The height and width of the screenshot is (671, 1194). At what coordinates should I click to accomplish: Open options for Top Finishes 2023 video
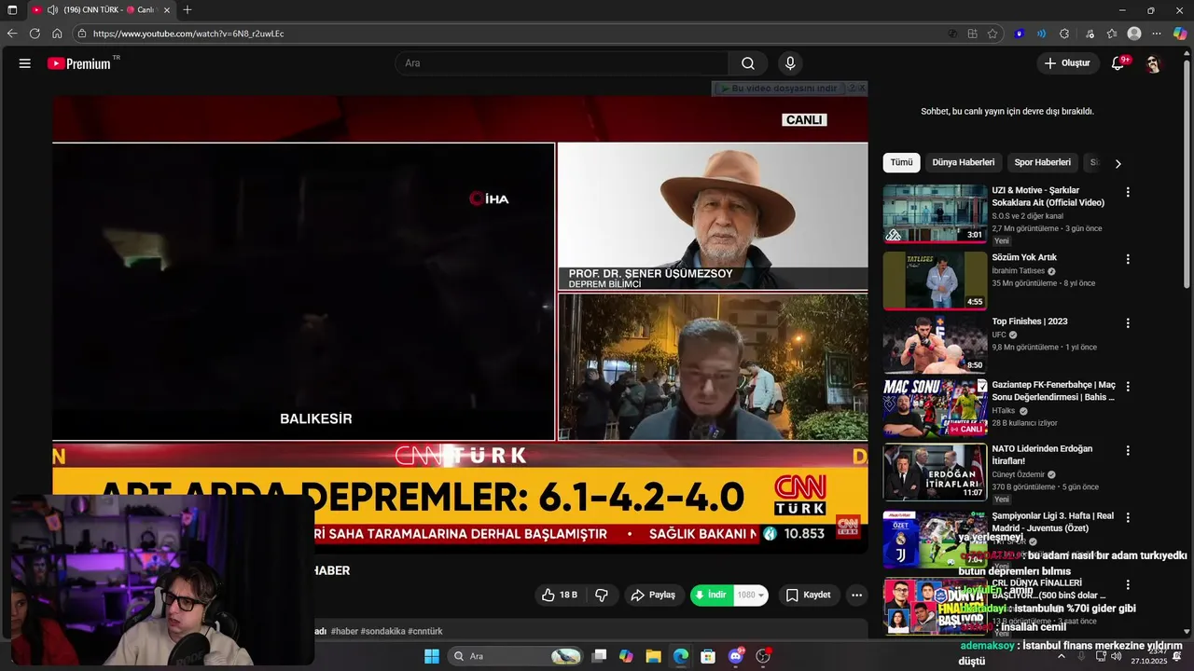[1128, 323]
